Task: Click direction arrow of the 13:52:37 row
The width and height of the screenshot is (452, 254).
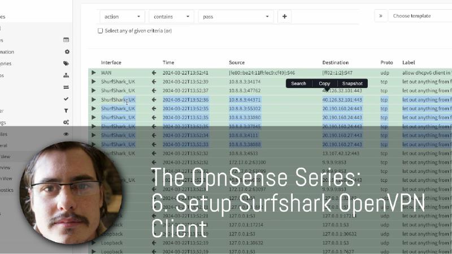Action: tap(154, 91)
